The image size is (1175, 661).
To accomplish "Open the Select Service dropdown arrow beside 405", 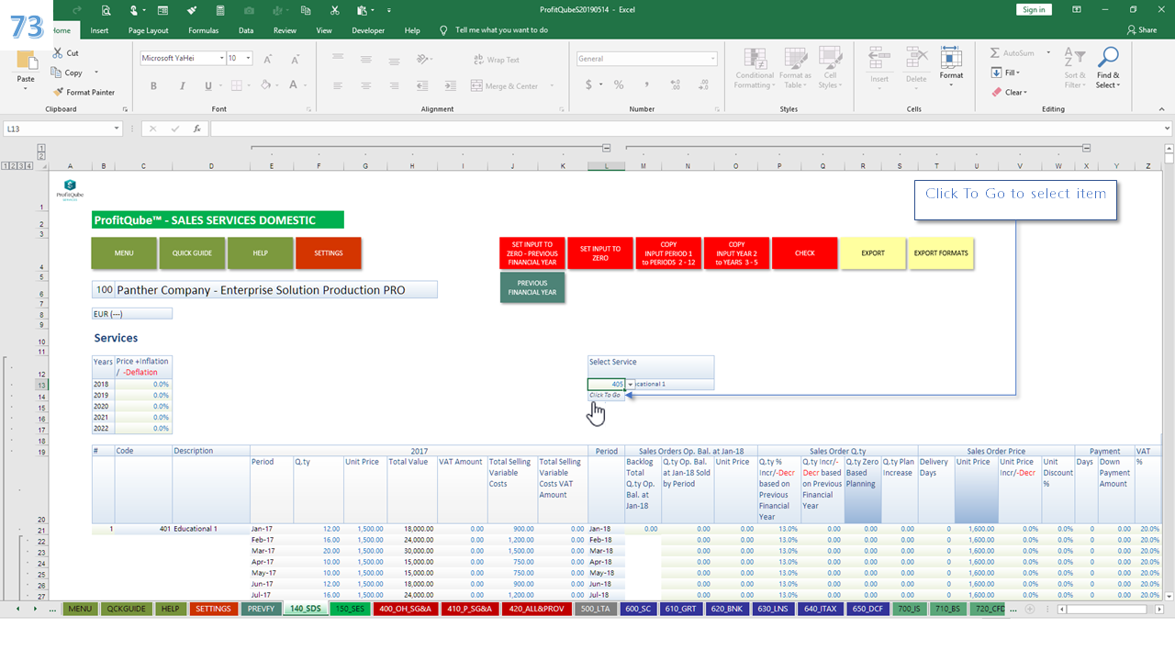I will coord(631,384).
